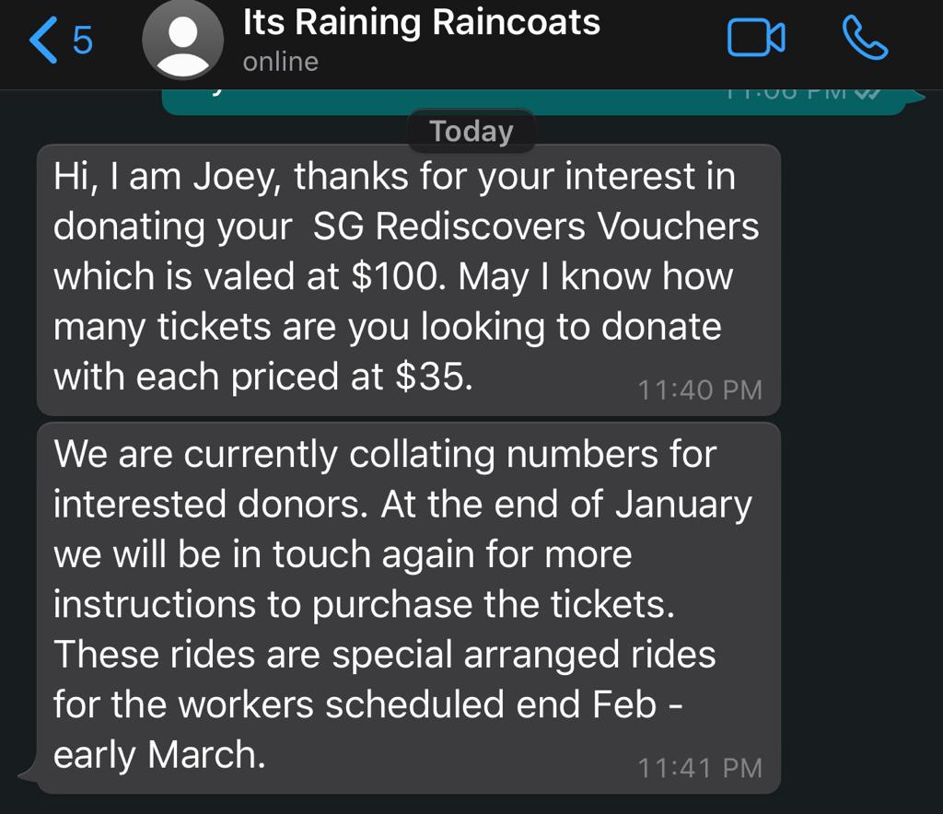Tap the Today date label
The height and width of the screenshot is (814, 943).
[x=471, y=131]
